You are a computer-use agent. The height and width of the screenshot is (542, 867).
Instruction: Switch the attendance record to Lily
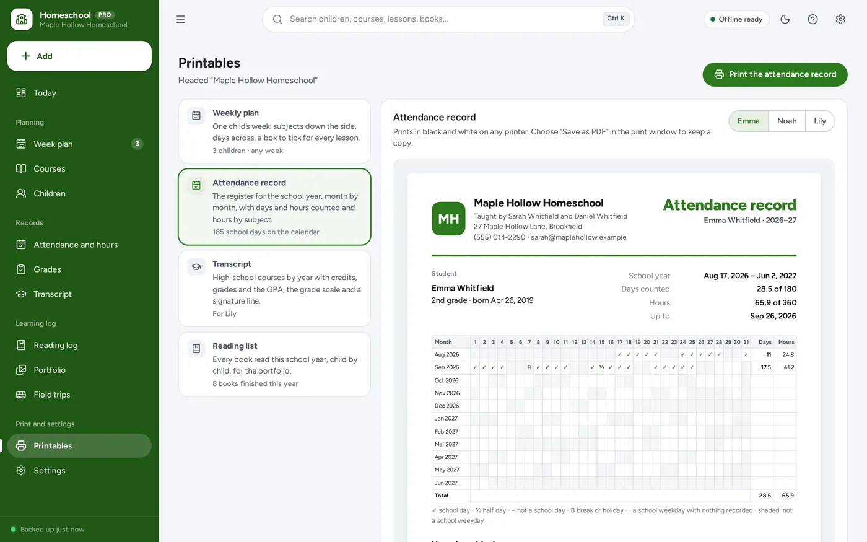[820, 121]
